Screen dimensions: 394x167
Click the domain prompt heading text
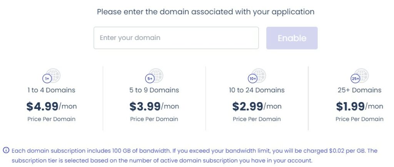click(205, 12)
